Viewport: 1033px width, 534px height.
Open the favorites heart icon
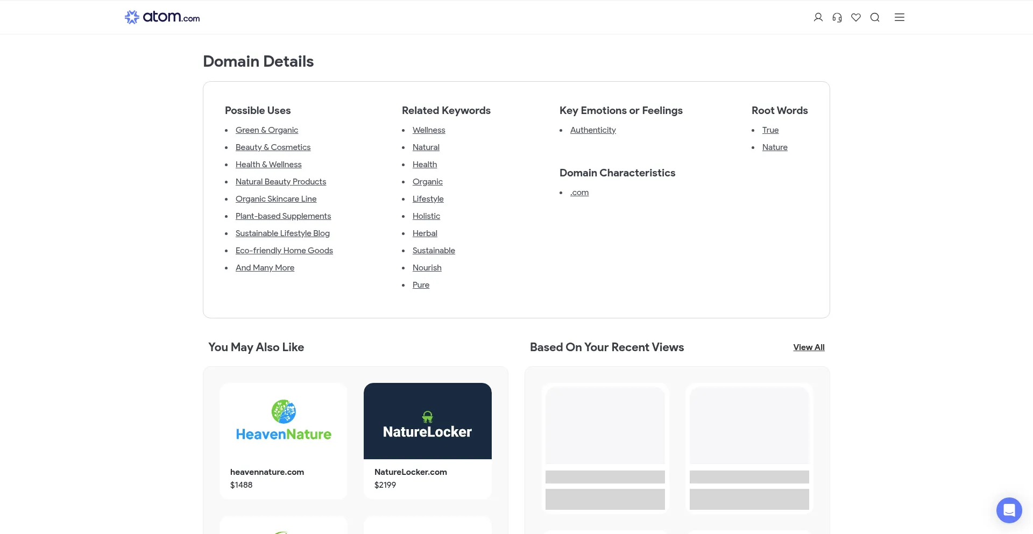[855, 17]
